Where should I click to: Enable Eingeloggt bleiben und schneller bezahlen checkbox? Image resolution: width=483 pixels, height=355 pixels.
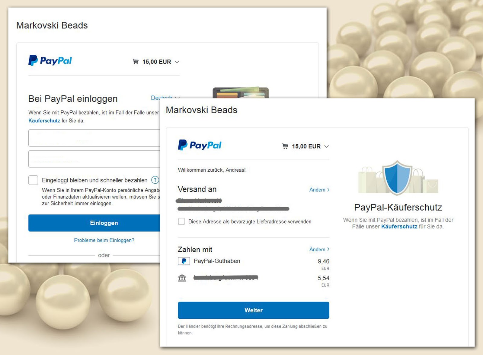pyautogui.click(x=33, y=180)
